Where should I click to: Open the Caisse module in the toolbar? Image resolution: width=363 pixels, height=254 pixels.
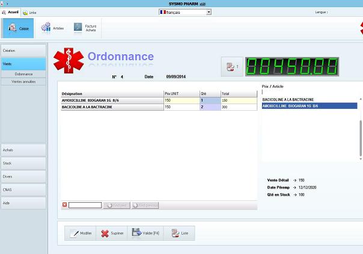(x=18, y=28)
